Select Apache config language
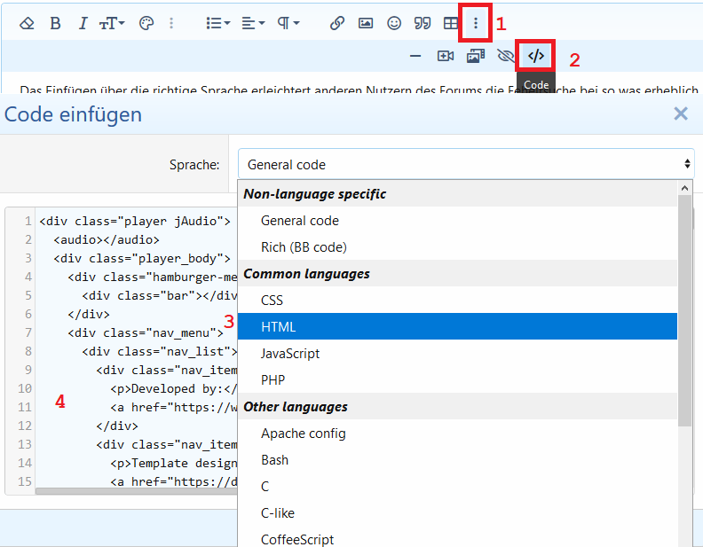 [x=457, y=433]
